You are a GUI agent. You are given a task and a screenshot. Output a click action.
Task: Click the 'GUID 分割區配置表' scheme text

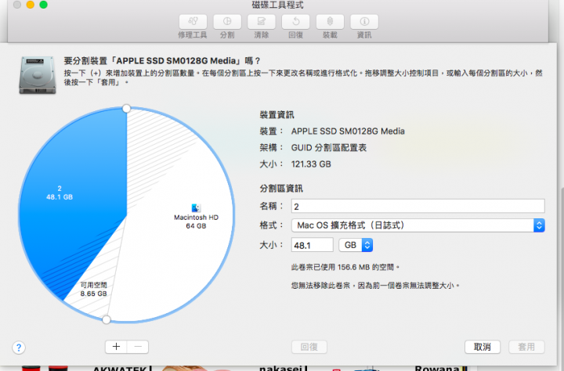coord(329,148)
